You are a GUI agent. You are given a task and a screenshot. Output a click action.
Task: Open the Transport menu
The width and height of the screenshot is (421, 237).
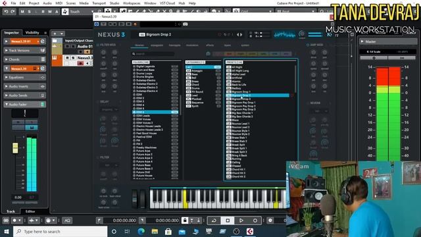[99, 3]
